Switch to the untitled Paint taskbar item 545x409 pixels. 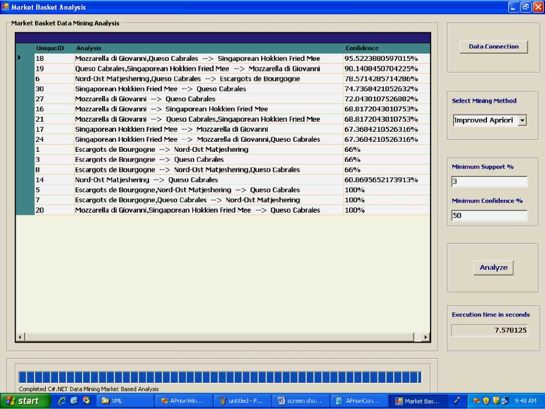[242, 401]
